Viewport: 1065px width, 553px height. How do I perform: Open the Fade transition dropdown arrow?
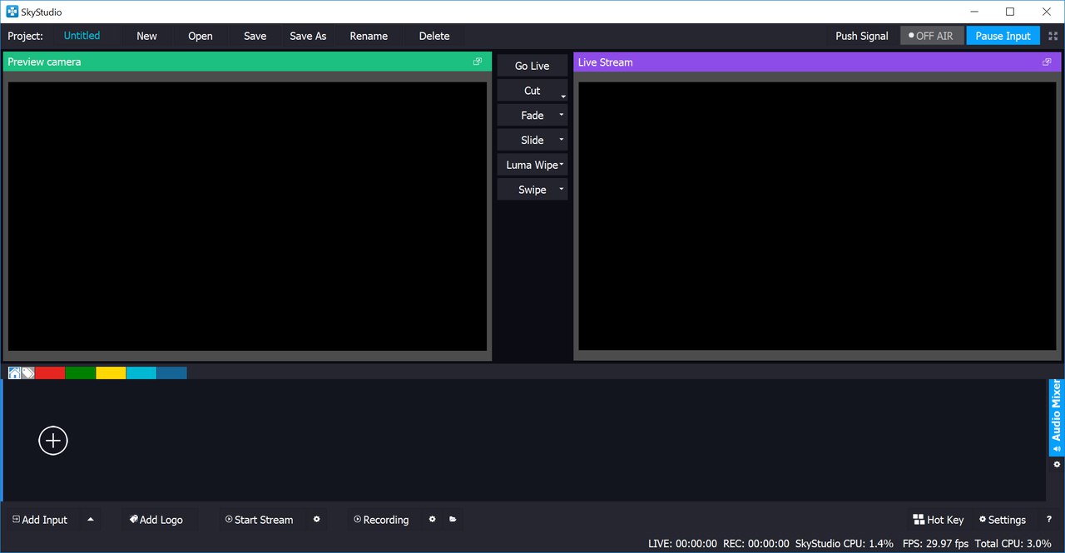pos(562,115)
